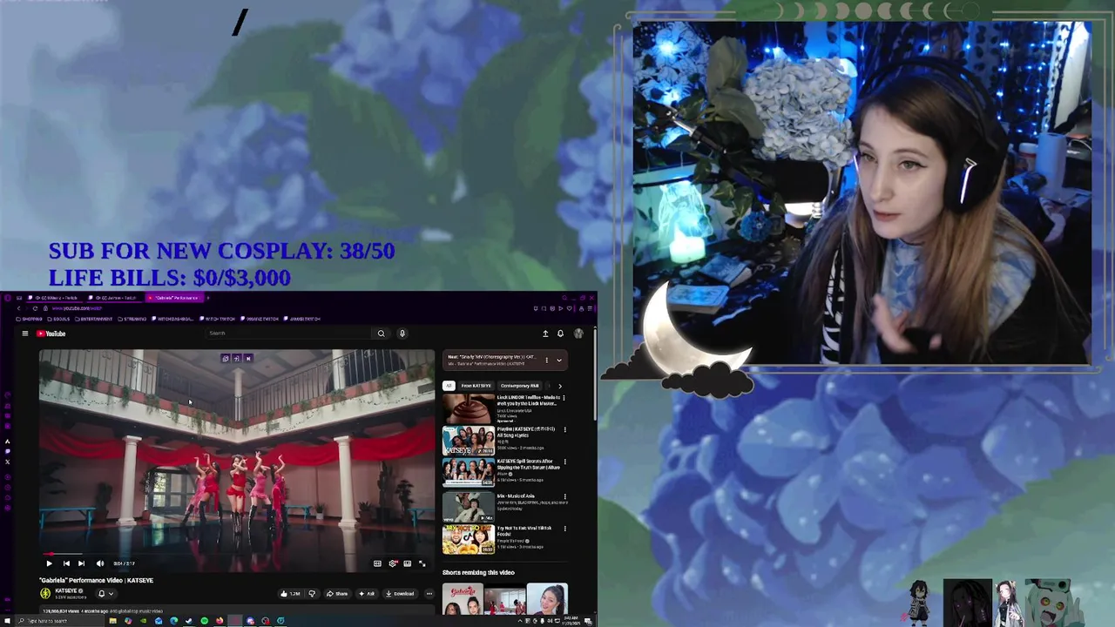Image resolution: width=1115 pixels, height=627 pixels.
Task: Open KATSEYE channel name link
Action: point(67,590)
